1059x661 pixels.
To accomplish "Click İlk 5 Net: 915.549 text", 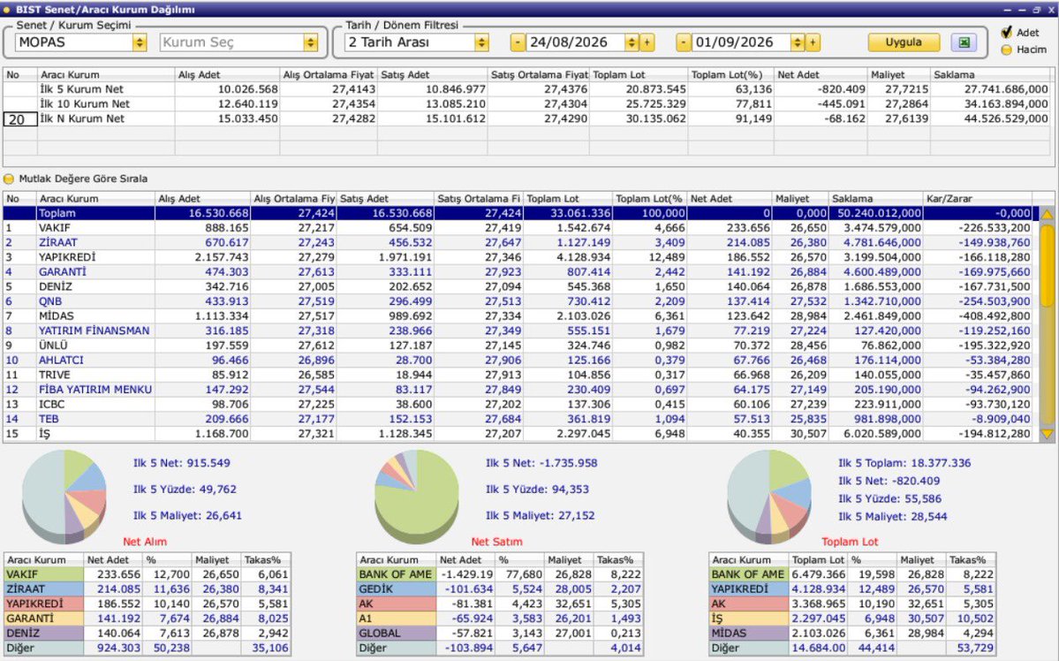I will point(182,464).
